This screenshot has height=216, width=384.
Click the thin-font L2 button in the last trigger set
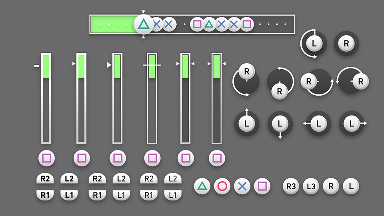173,178
